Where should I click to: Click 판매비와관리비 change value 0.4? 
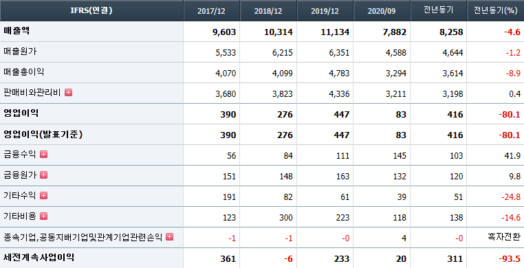tap(515, 94)
